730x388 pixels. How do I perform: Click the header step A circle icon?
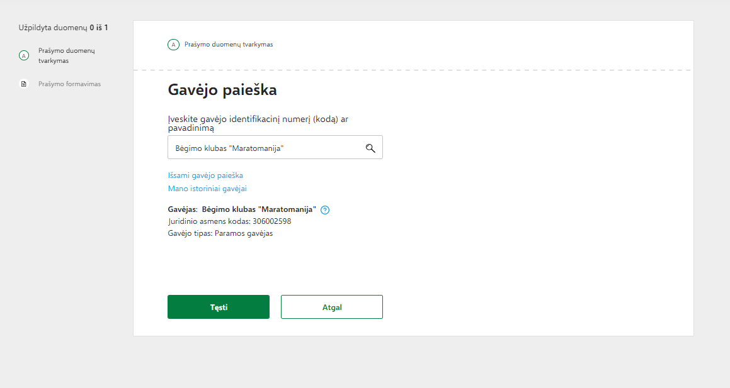tap(174, 45)
